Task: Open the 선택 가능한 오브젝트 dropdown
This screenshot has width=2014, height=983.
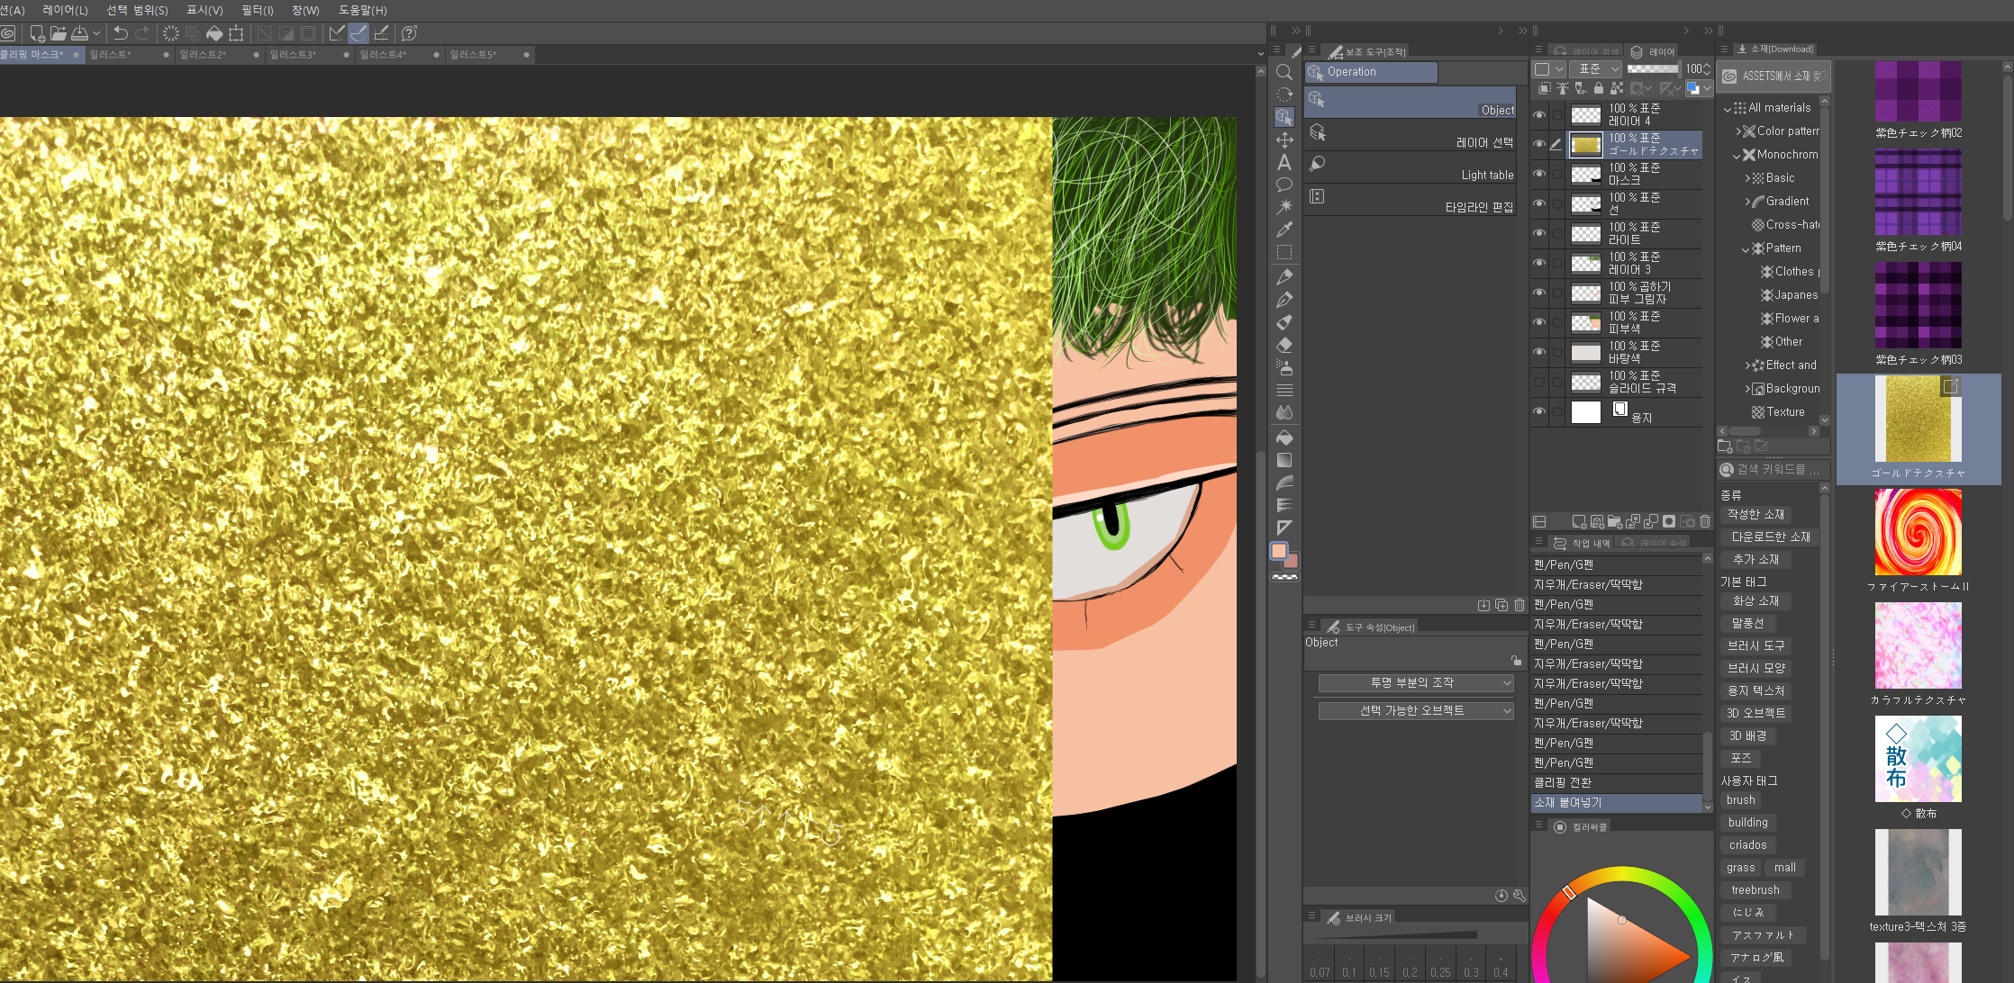Action: coord(1414,711)
